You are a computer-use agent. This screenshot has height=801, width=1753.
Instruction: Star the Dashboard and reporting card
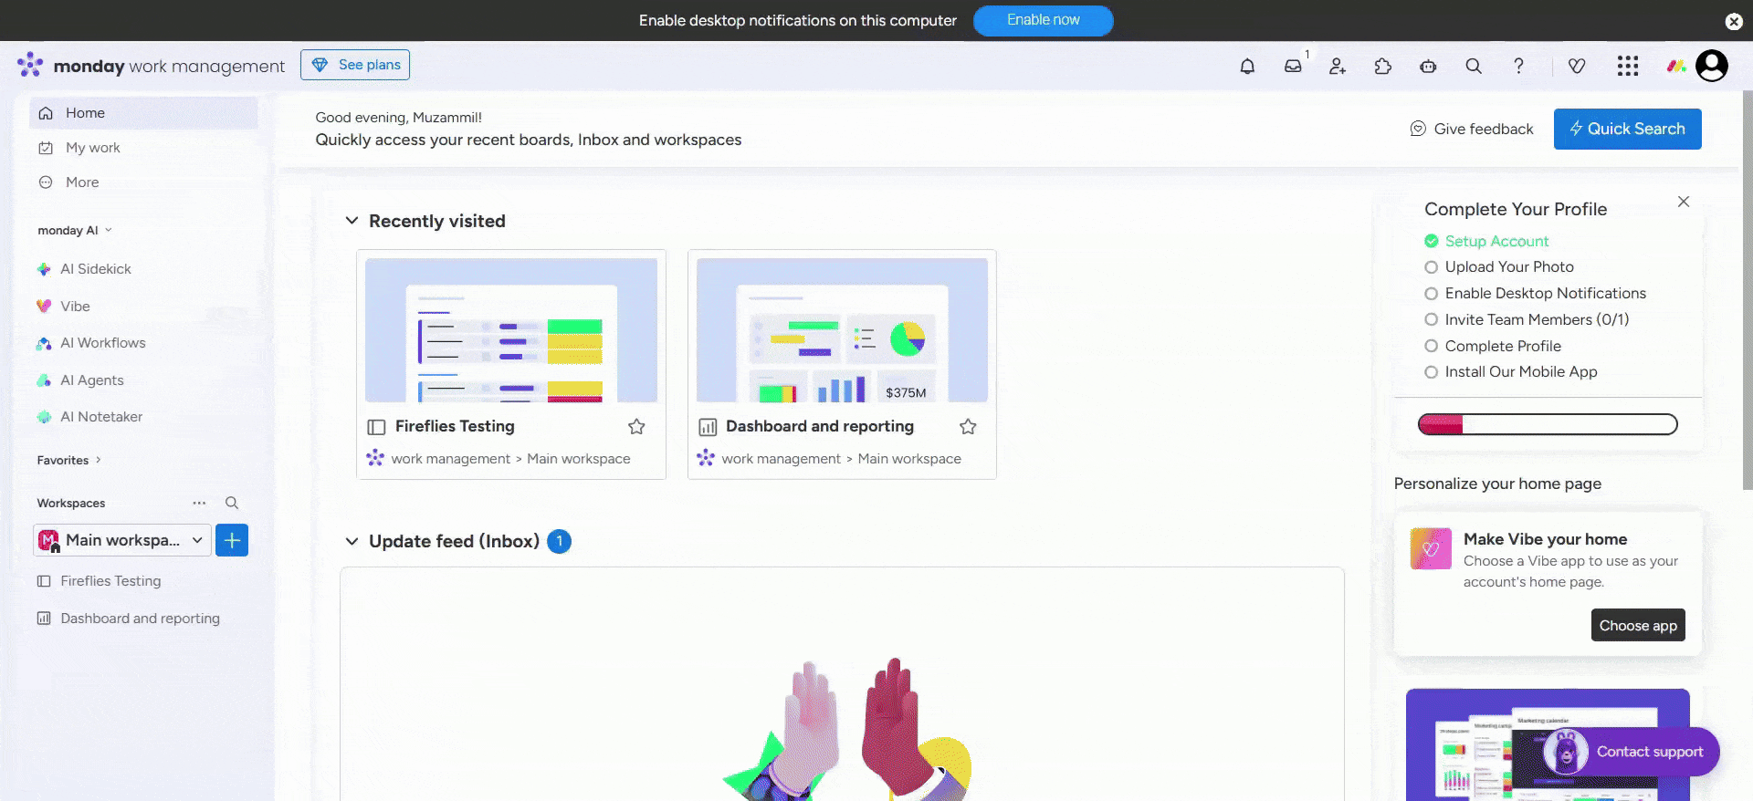point(968,426)
